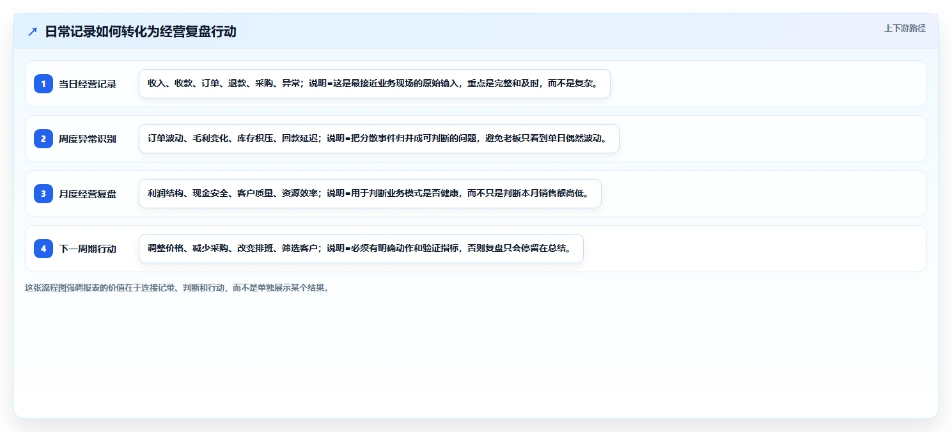Click the step 1 number badge

pyautogui.click(x=43, y=84)
